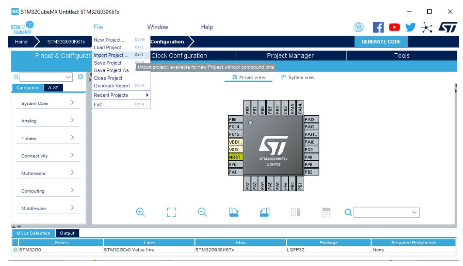Viewport: 463px width, 266px height.
Task: Switch to System view
Action: (298, 77)
